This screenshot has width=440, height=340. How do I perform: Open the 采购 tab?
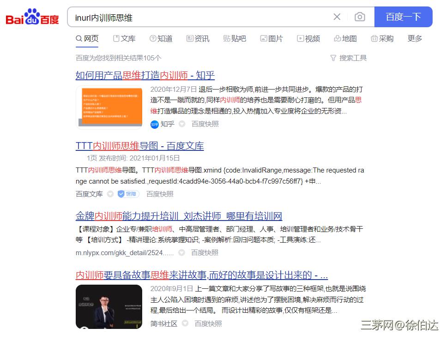382,39
